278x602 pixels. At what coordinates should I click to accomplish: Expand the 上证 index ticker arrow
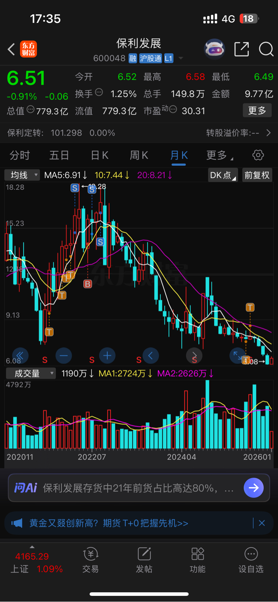(x=32, y=547)
